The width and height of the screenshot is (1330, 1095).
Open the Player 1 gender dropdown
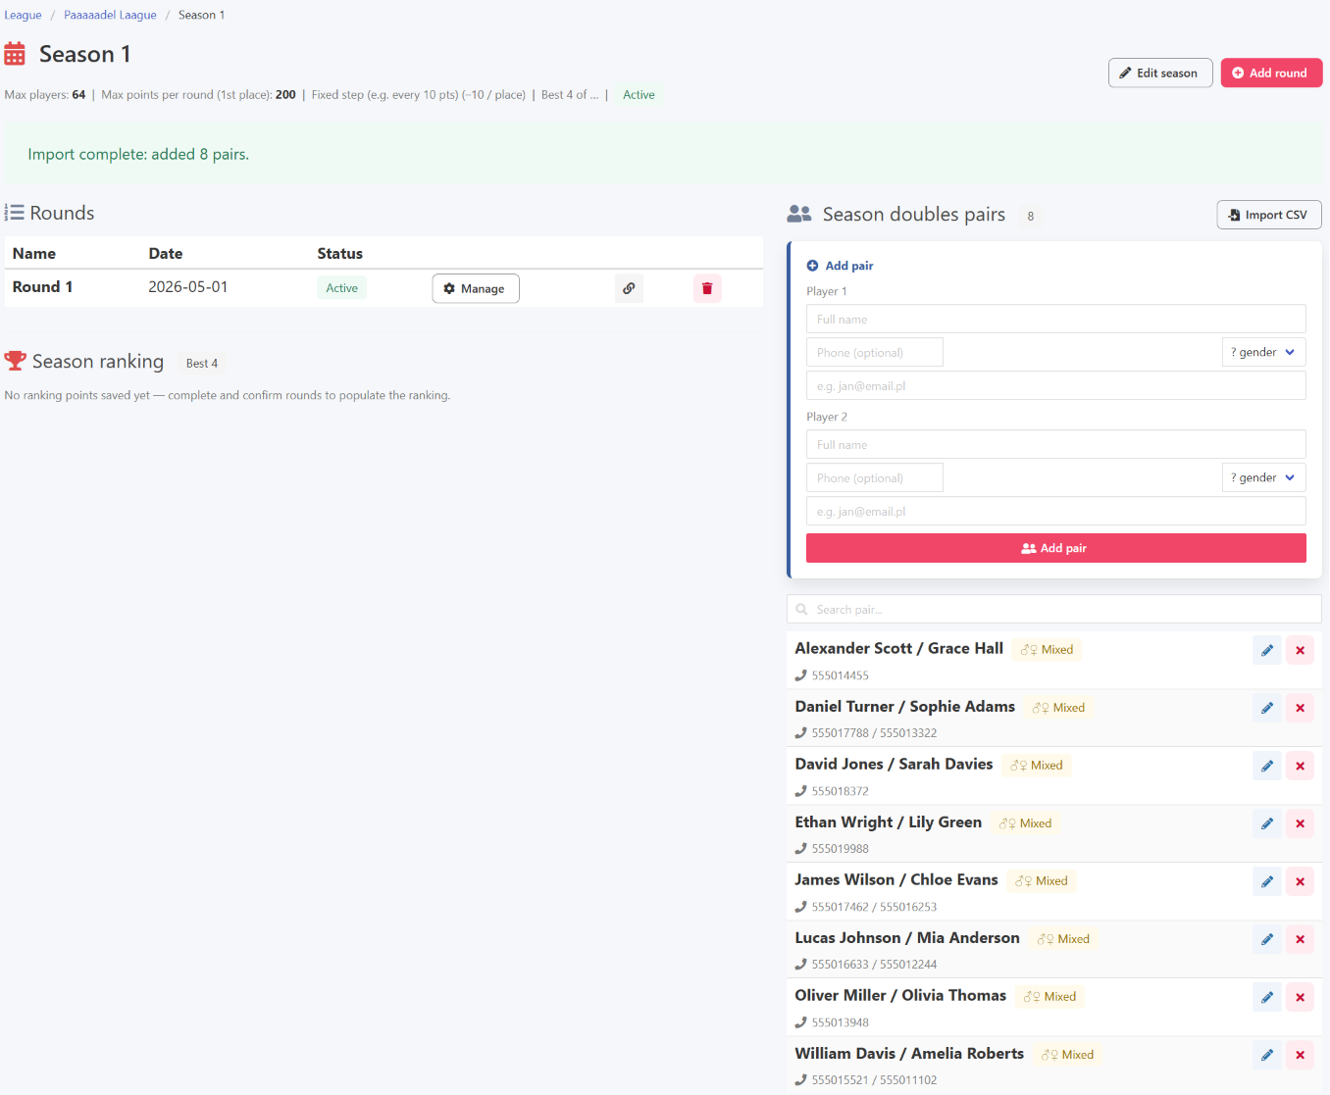pos(1263,352)
